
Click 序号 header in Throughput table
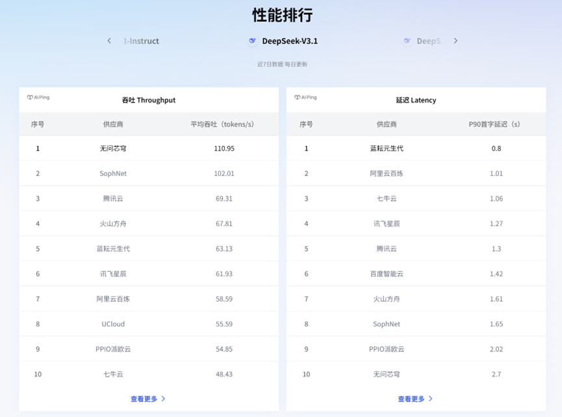38,124
